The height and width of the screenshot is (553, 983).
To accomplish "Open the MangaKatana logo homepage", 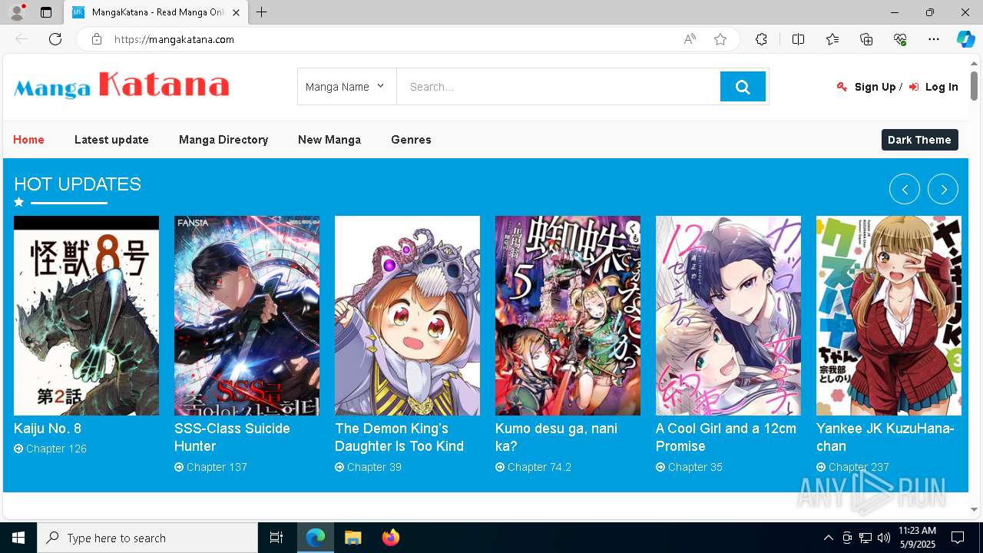I will (121, 85).
